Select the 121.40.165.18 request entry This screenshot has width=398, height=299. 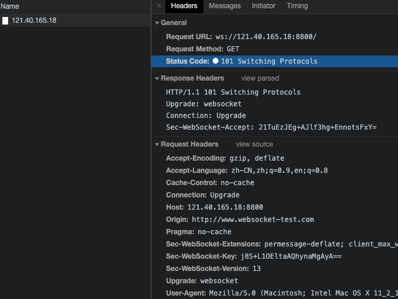[x=34, y=20]
